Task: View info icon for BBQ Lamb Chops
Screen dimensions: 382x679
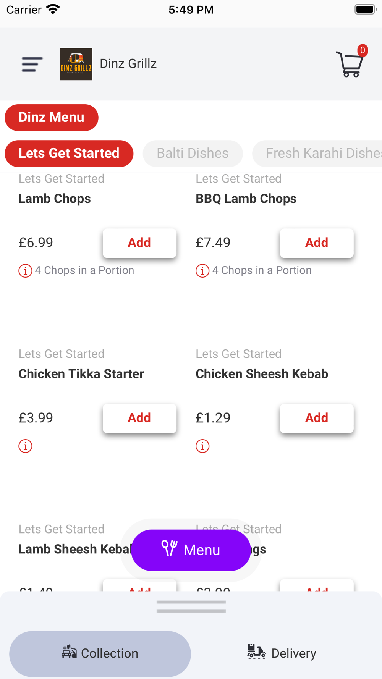Action: coord(202,271)
